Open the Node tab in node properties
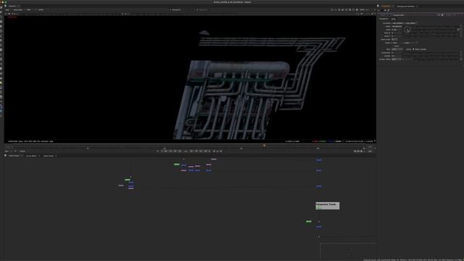464x261 pixels. pyautogui.click(x=393, y=19)
